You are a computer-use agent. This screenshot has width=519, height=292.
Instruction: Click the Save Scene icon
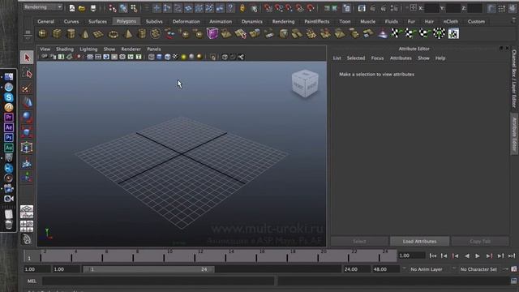[93, 8]
